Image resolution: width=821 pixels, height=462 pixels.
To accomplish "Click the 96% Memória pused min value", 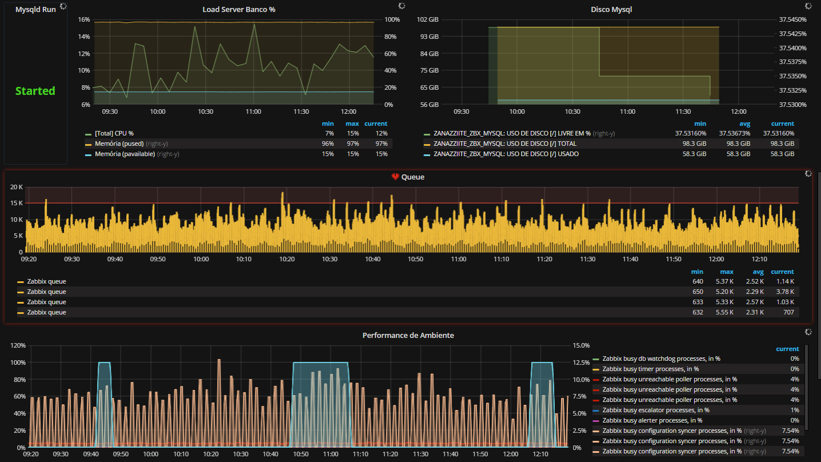I will click(x=328, y=144).
